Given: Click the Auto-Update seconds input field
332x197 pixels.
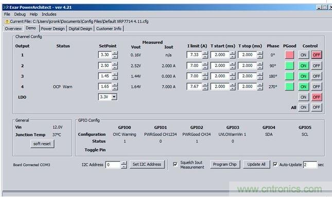Looking at the screenshot, I should point(310,165).
